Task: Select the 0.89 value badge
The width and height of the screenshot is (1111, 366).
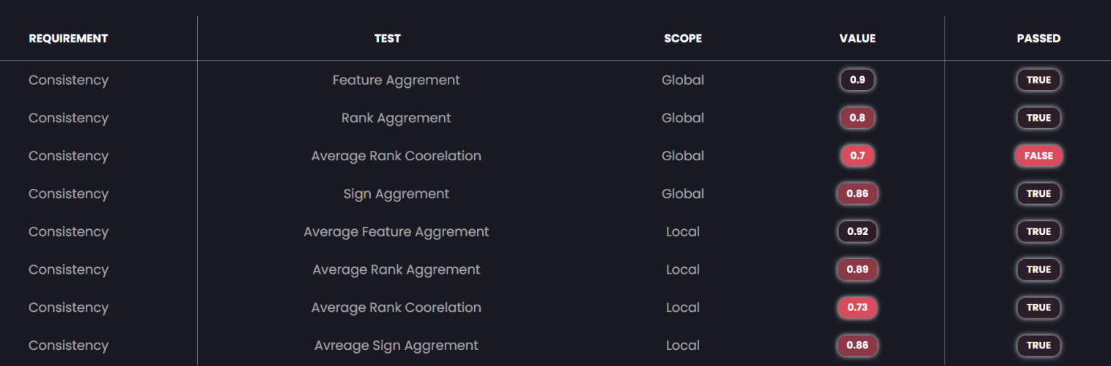Action: tap(857, 269)
